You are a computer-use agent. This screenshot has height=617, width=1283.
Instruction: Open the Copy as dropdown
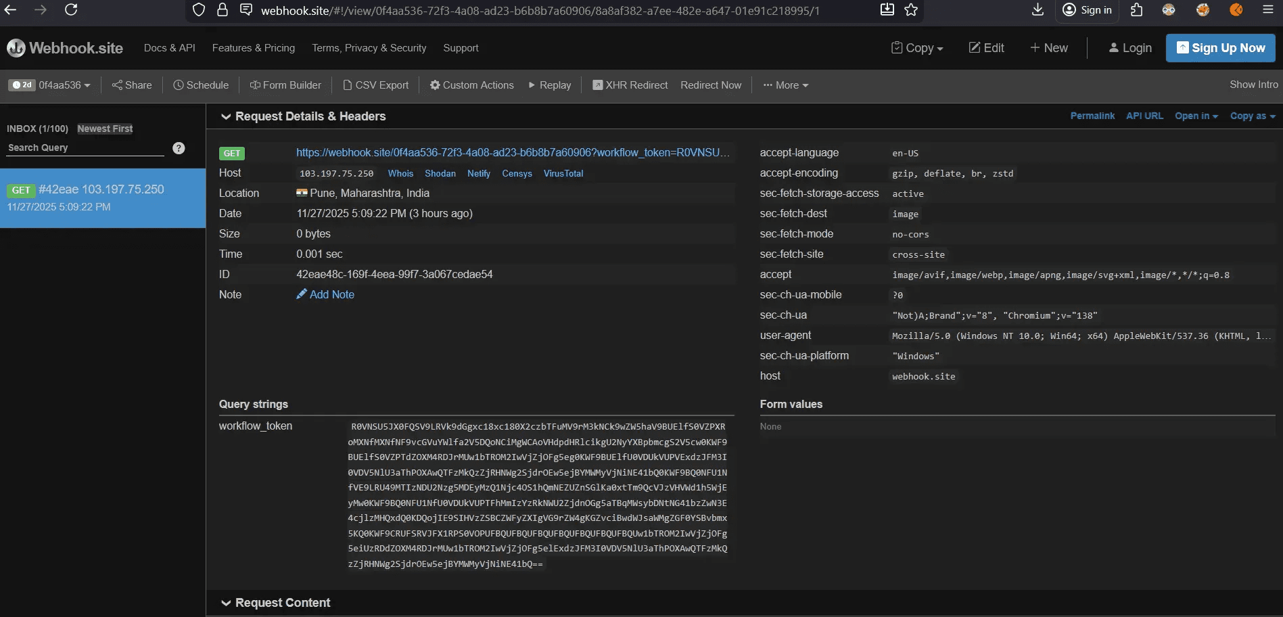click(1252, 116)
